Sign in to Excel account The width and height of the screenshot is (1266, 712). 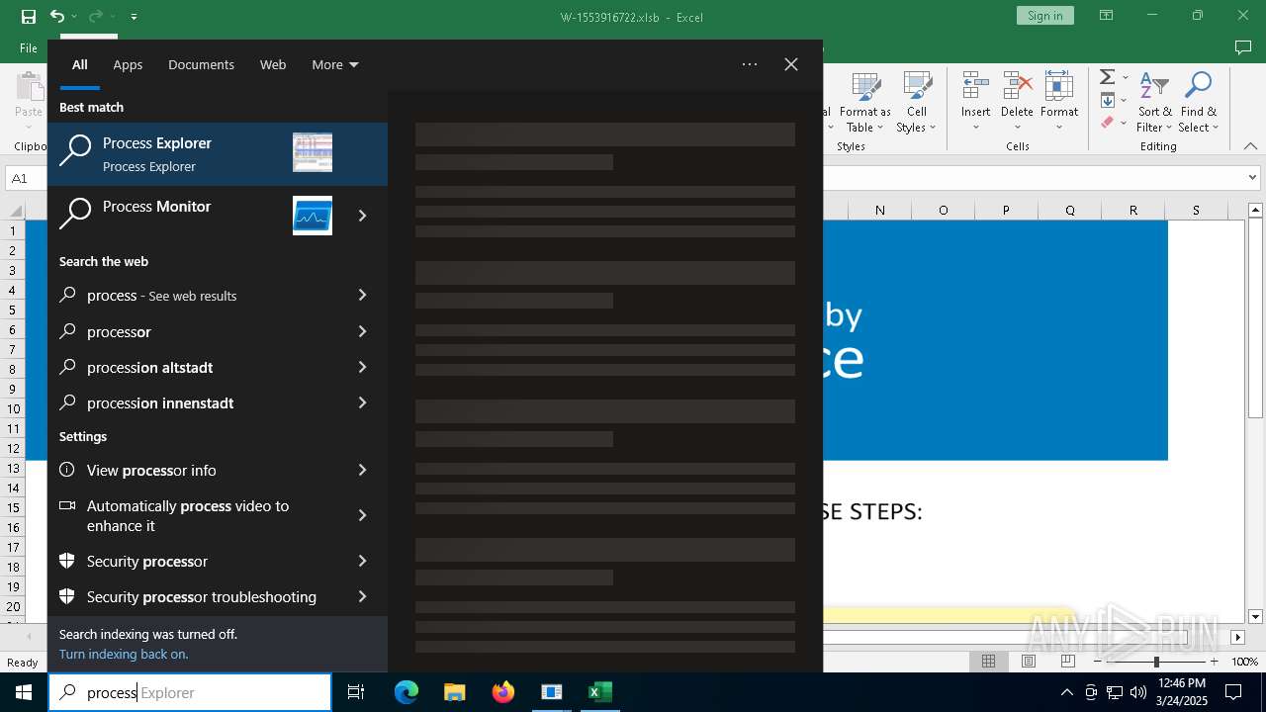pos(1044,16)
